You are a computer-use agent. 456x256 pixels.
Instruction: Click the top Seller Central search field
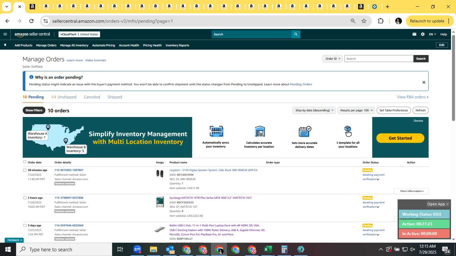[x=252, y=34]
